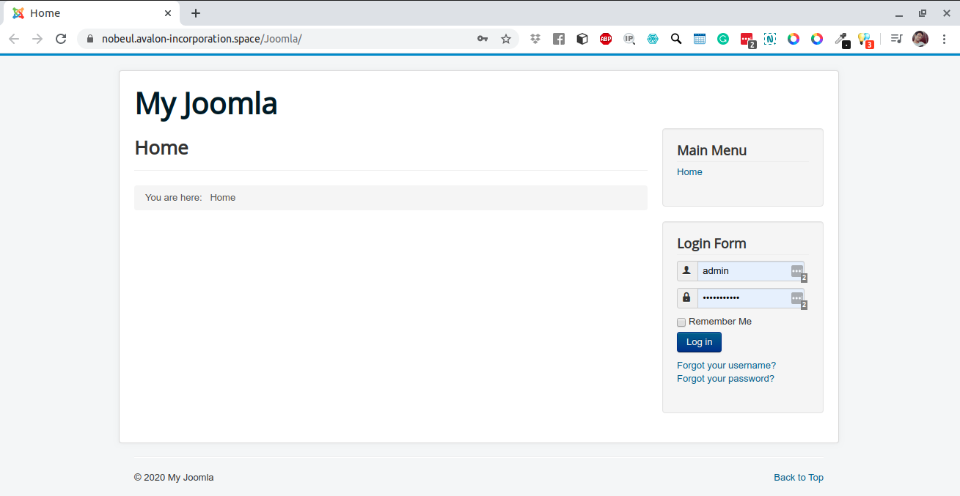The image size is (960, 496).
Task: Open a new tab with plus button
Action: click(x=196, y=13)
